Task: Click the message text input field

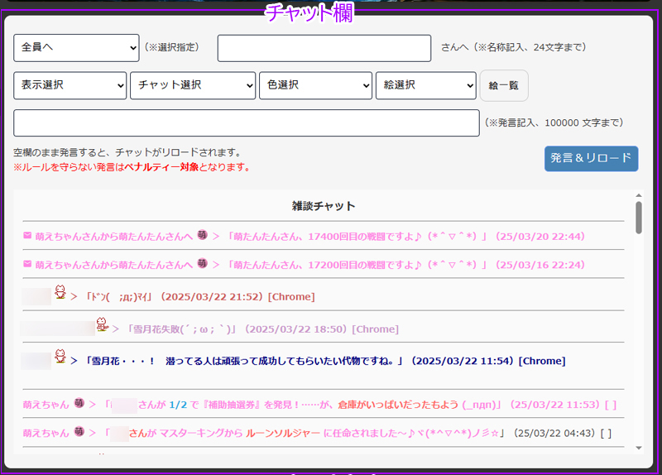Action: [x=247, y=122]
